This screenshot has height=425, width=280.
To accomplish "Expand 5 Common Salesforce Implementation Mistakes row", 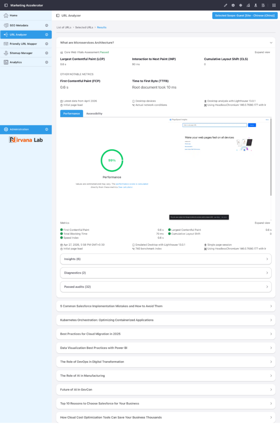I will tap(166, 306).
